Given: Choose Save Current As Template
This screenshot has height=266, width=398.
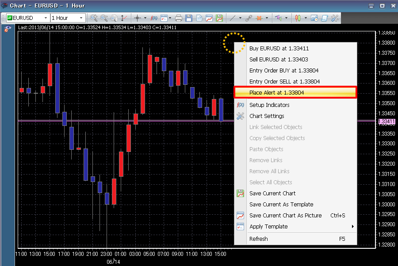Looking at the screenshot, I should 295,205.
